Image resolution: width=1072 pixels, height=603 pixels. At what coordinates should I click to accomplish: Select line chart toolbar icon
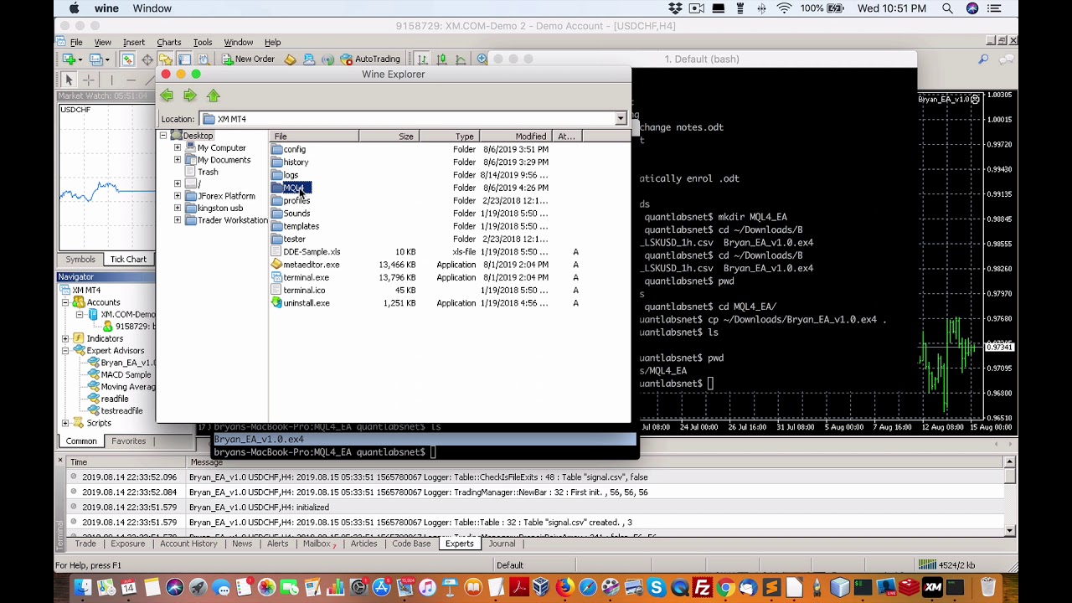461,59
